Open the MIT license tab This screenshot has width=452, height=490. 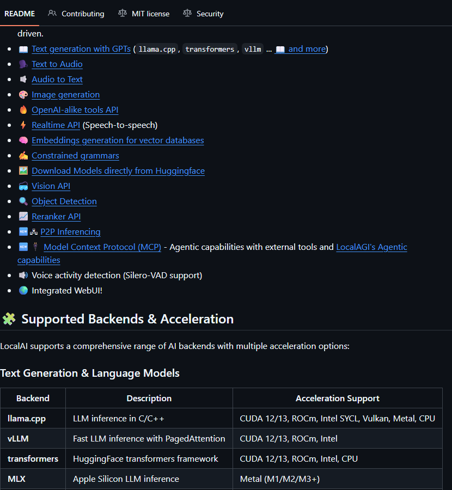coord(150,14)
